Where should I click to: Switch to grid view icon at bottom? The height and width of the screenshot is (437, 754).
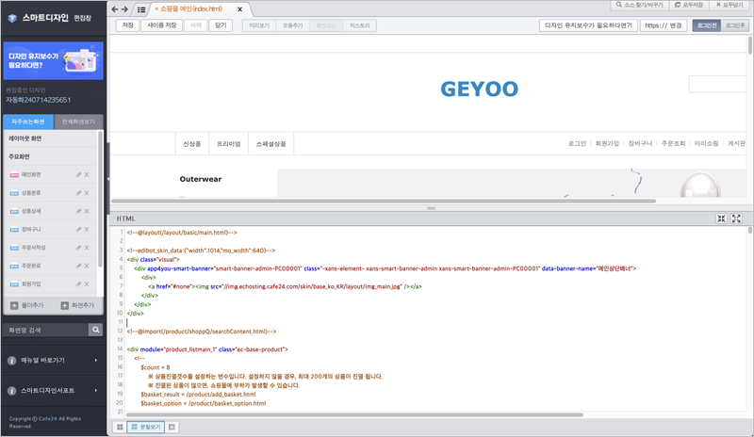pos(120,427)
